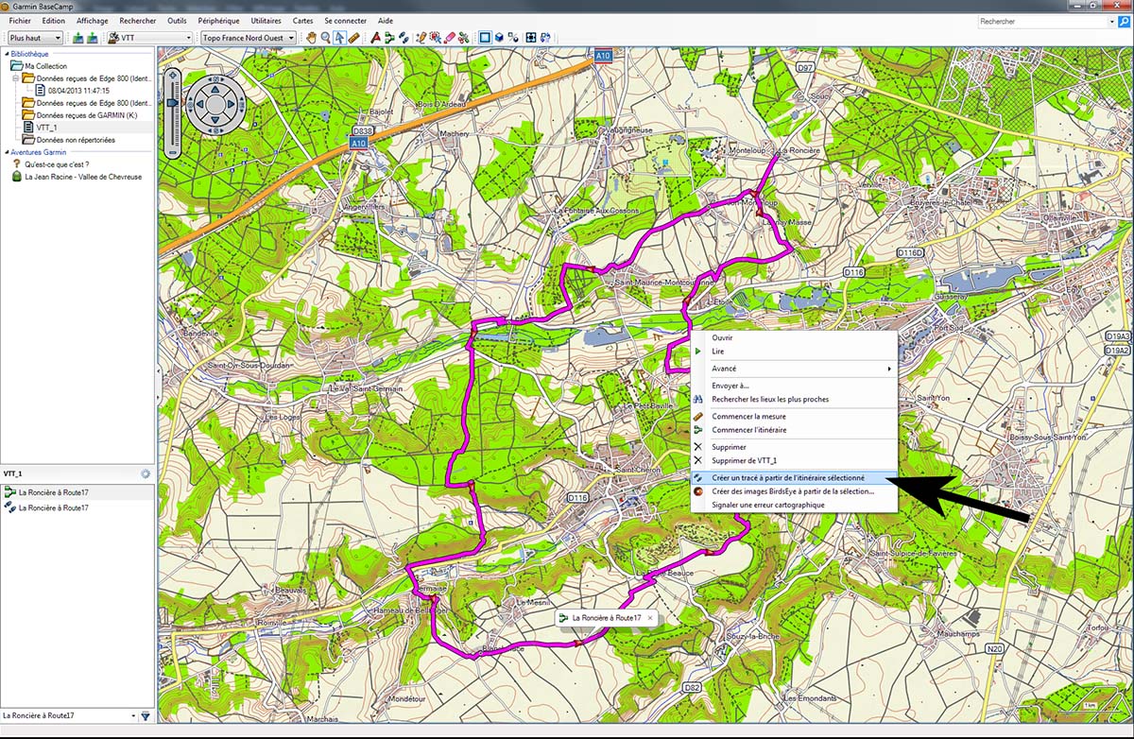Choose the arrow selection tool
The width and height of the screenshot is (1134, 739).
pyautogui.click(x=339, y=38)
